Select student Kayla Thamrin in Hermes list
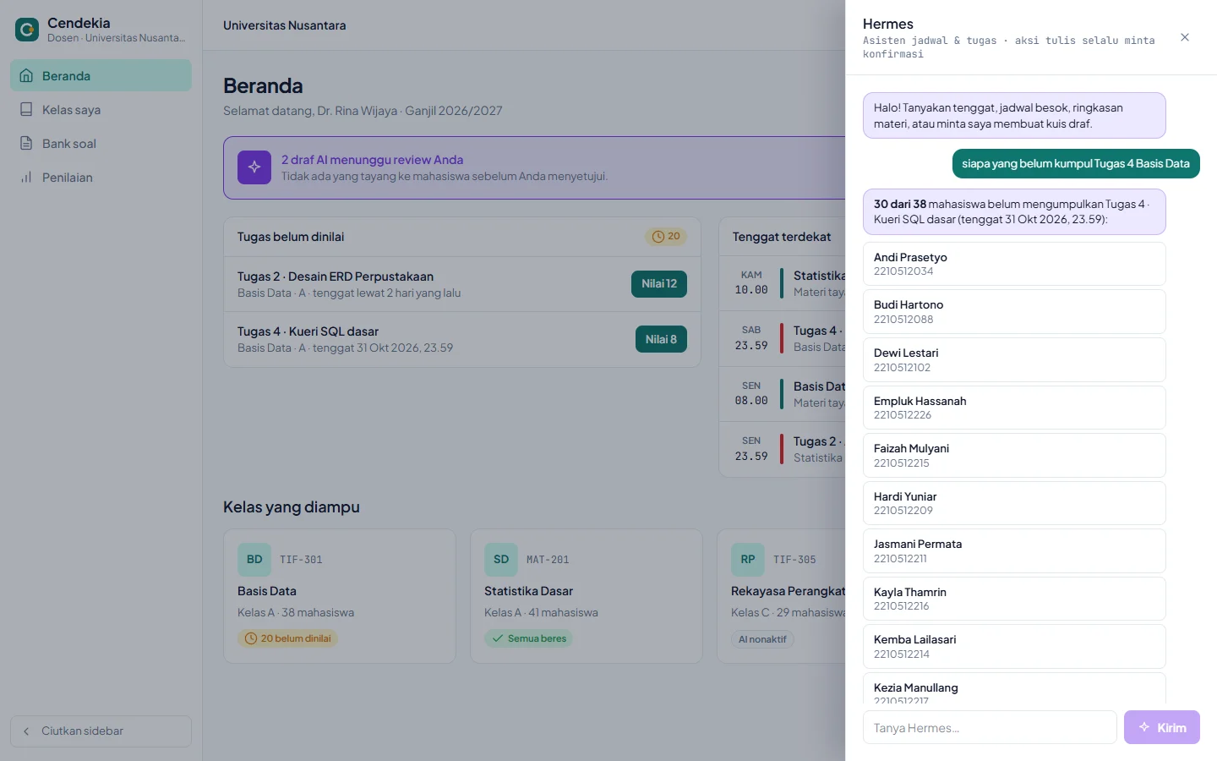1217x761 pixels. tap(1014, 599)
